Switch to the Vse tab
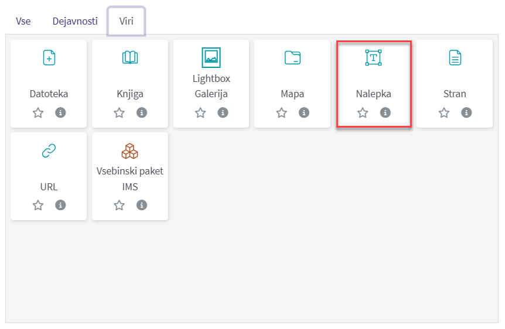 (23, 22)
